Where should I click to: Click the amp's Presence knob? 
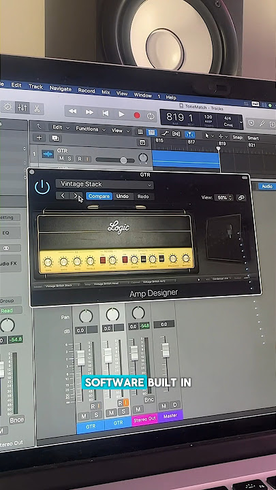(x=173, y=259)
